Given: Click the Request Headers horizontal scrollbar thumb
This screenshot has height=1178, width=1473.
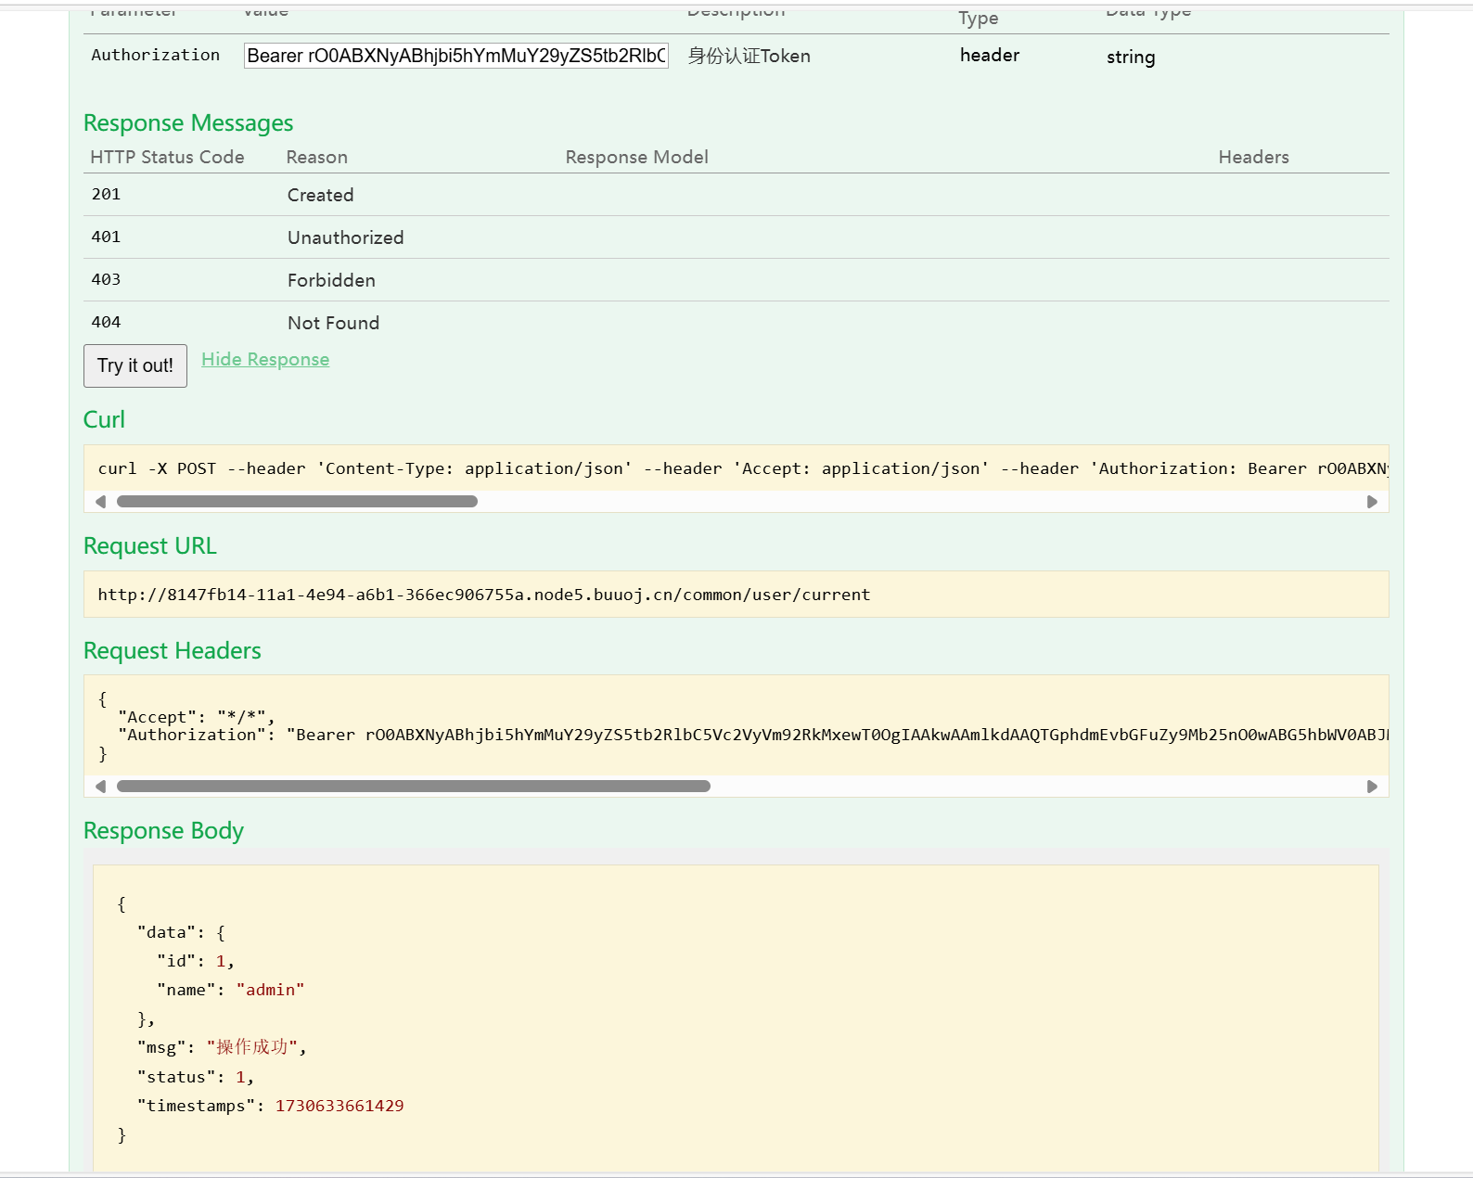Looking at the screenshot, I should 413,787.
